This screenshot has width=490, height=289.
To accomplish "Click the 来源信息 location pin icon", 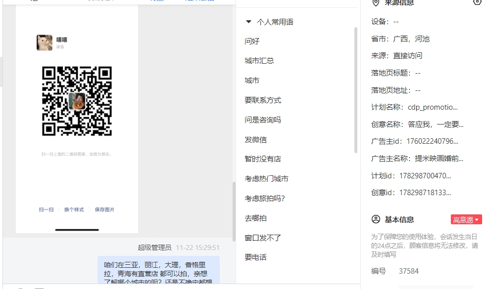I will pos(376,2).
